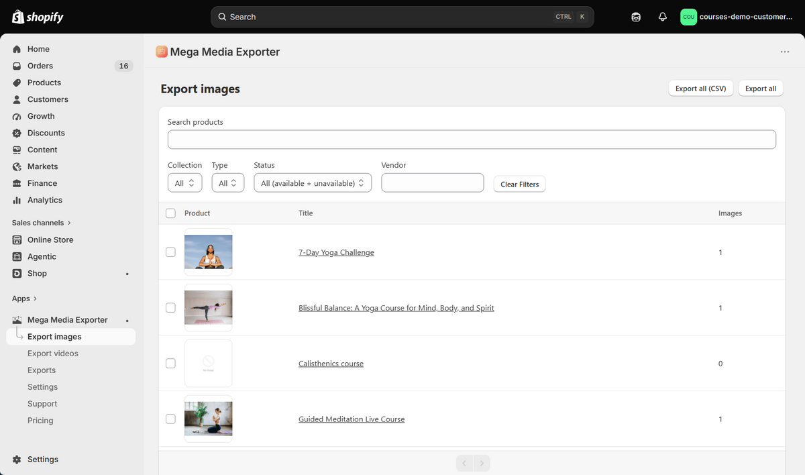Toggle the select-all header checkbox
The image size is (805, 475).
pyautogui.click(x=170, y=213)
